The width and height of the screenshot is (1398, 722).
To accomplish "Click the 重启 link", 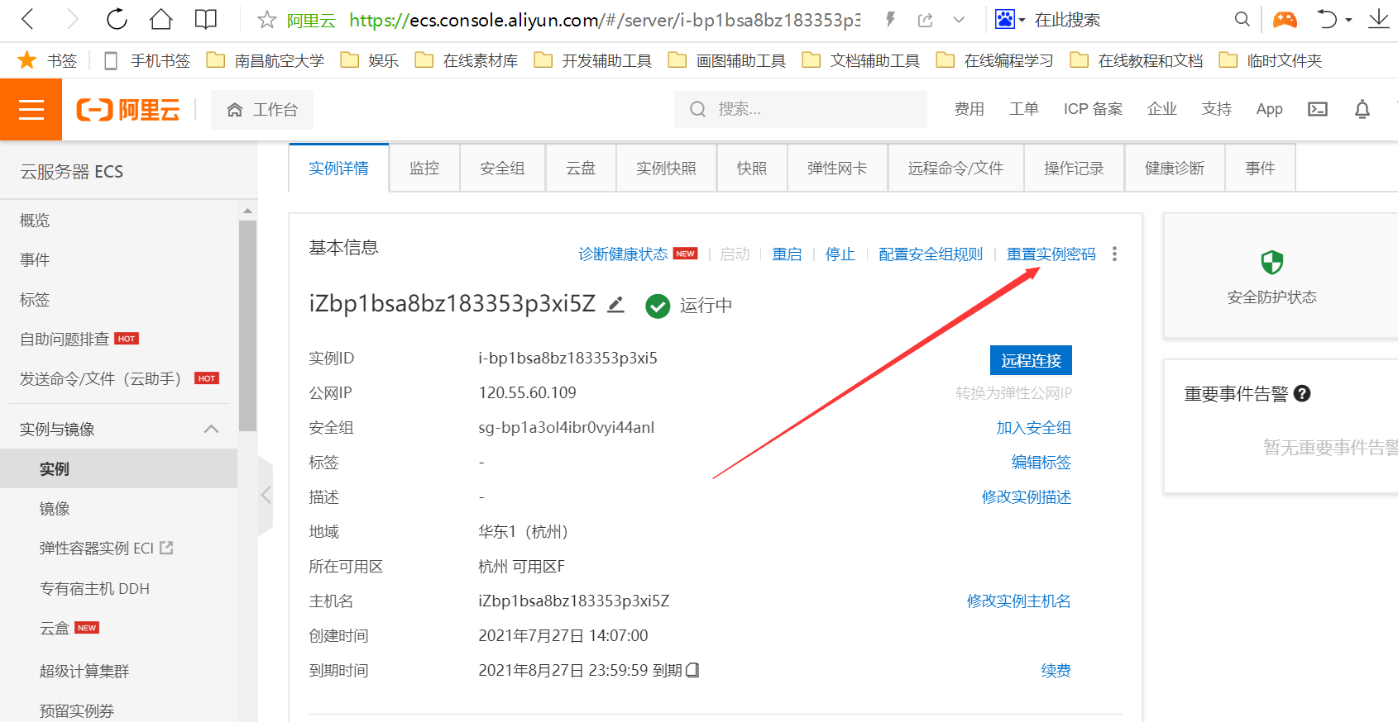I will (787, 254).
